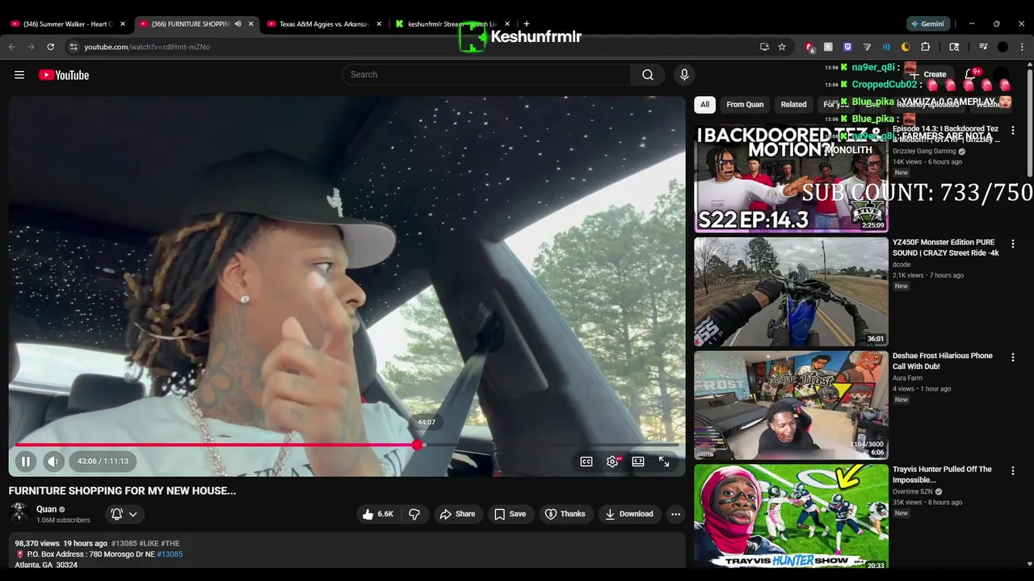Image resolution: width=1034 pixels, height=581 pixels.
Task: Click the Chrome address bar URL
Action: coord(147,47)
